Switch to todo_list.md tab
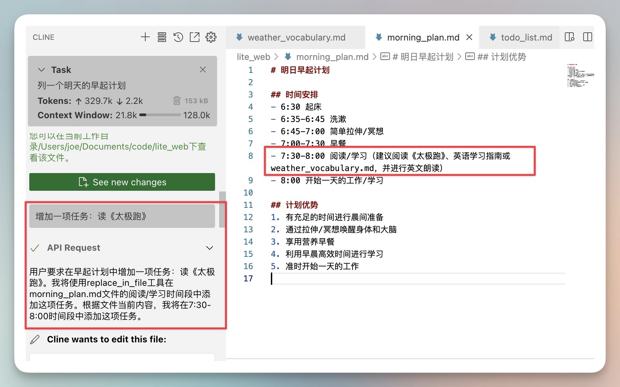Viewport: 620px width, 387px height. (526, 37)
